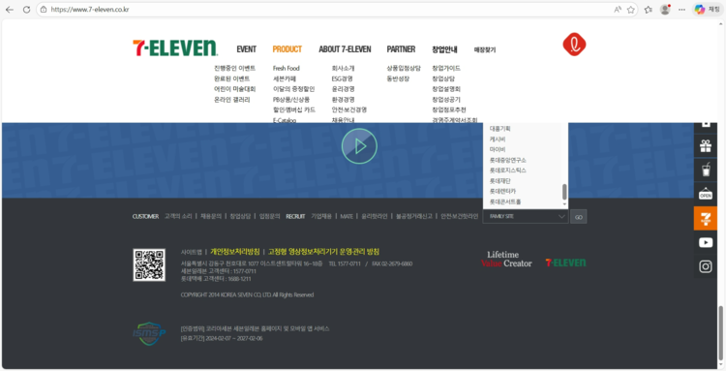Open the ABOUT 7-ELEVEN menu
The height and width of the screenshot is (371, 726).
tap(345, 49)
